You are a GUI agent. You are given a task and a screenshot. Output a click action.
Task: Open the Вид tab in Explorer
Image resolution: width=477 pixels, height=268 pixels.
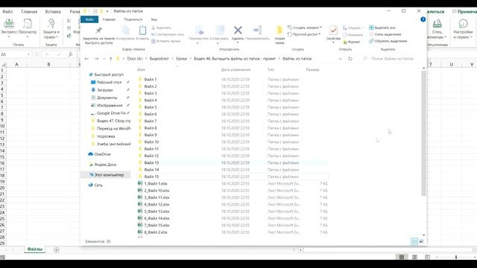pyautogui.click(x=154, y=19)
